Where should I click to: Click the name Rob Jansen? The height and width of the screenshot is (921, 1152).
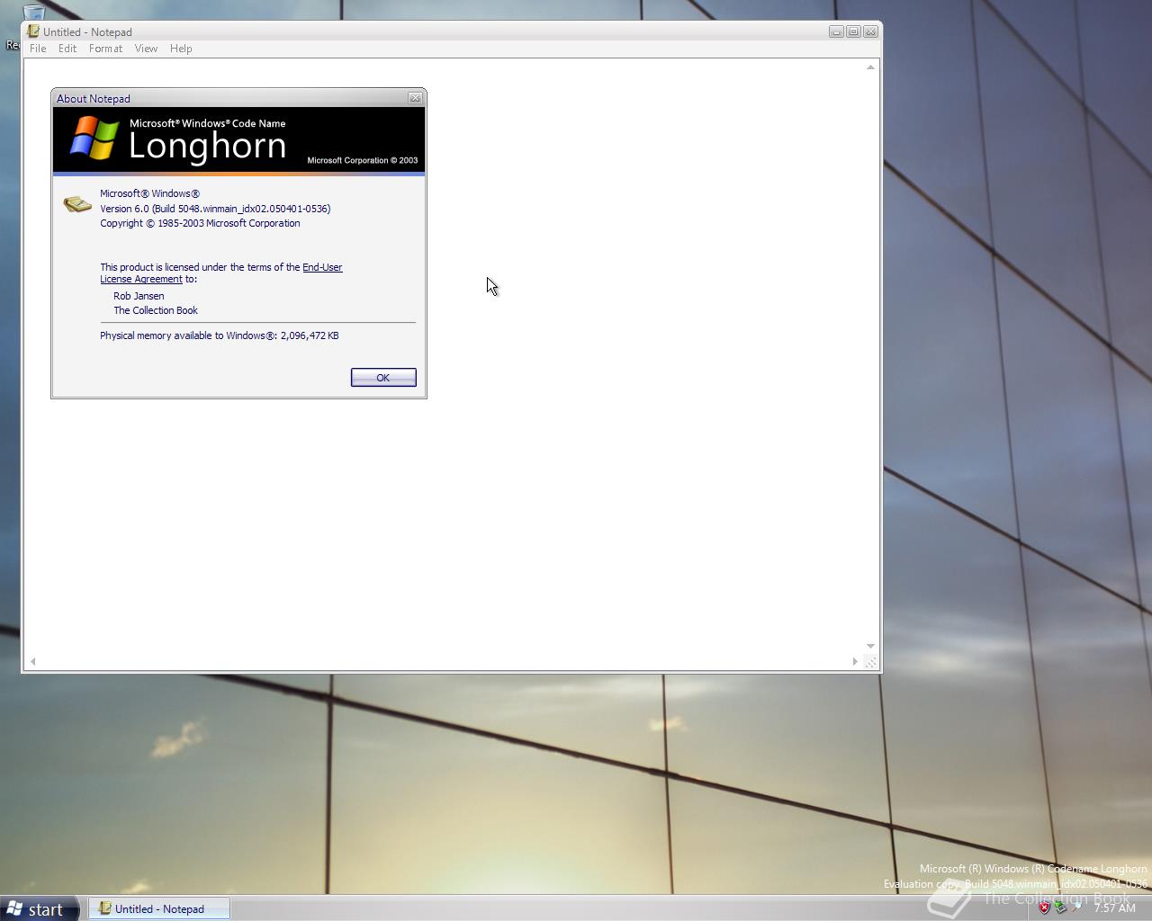pyautogui.click(x=139, y=296)
